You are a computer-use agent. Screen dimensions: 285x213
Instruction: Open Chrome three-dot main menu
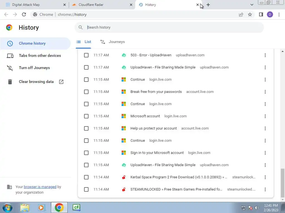pos(279,14)
